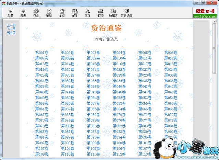This screenshot has width=219, height=160.
Task: Open chapter 第070卷
Action: coord(119,115)
